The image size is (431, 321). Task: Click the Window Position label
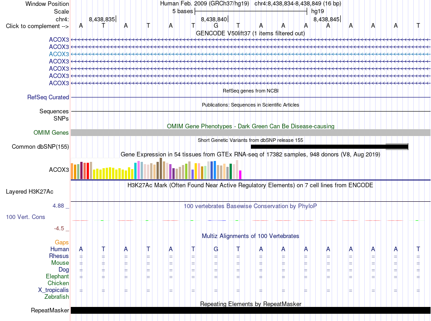click(x=47, y=4)
